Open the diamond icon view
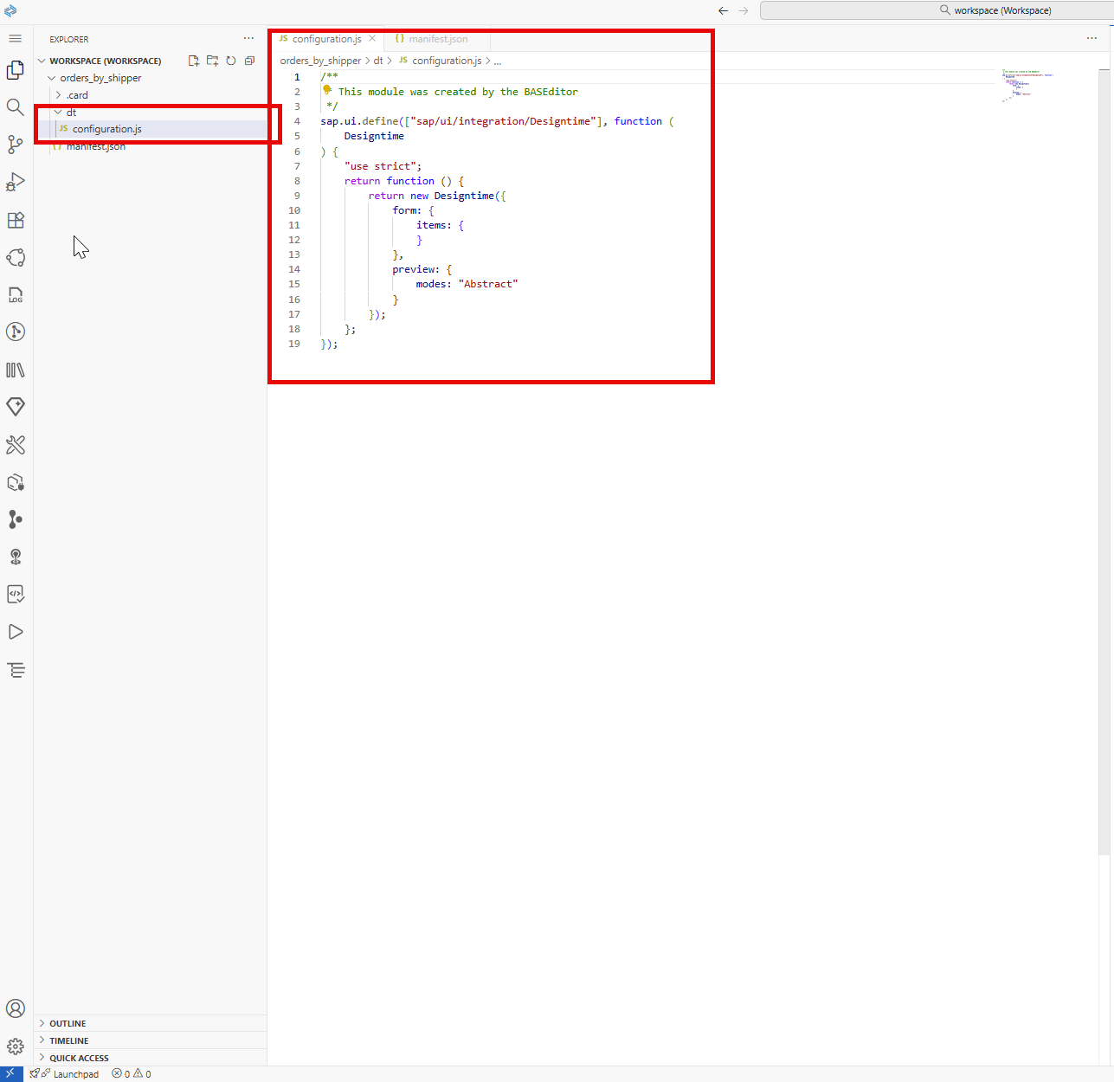Image resolution: width=1114 pixels, height=1082 pixels. pyautogui.click(x=16, y=407)
